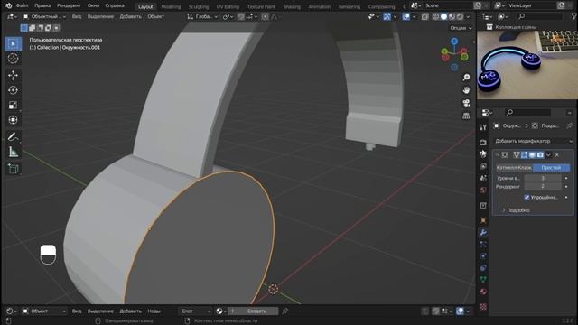Open the Scene properties tab

click(x=483, y=178)
